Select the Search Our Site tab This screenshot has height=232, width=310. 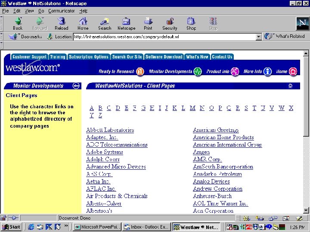point(127,57)
